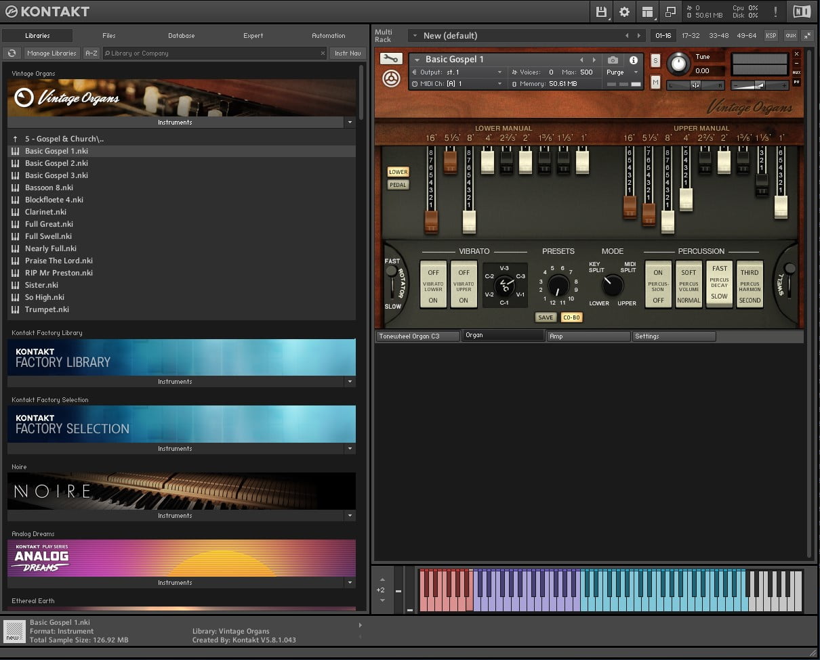Open Vintage Organs Instruments dropdown arrow
820x660 pixels.
[350, 123]
